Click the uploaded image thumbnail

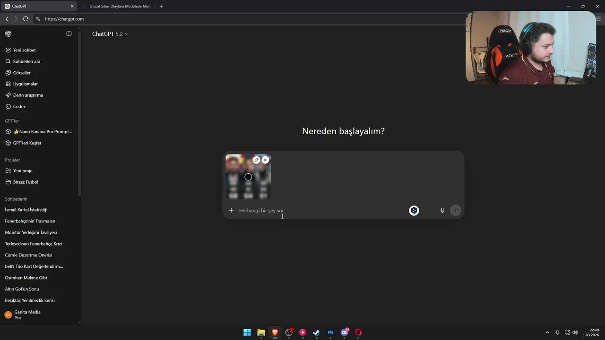248,177
